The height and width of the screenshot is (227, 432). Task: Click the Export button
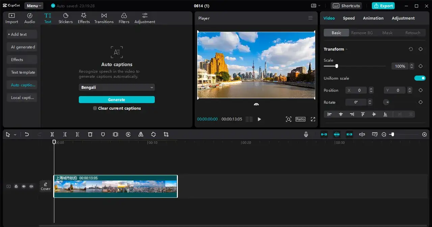[383, 6]
